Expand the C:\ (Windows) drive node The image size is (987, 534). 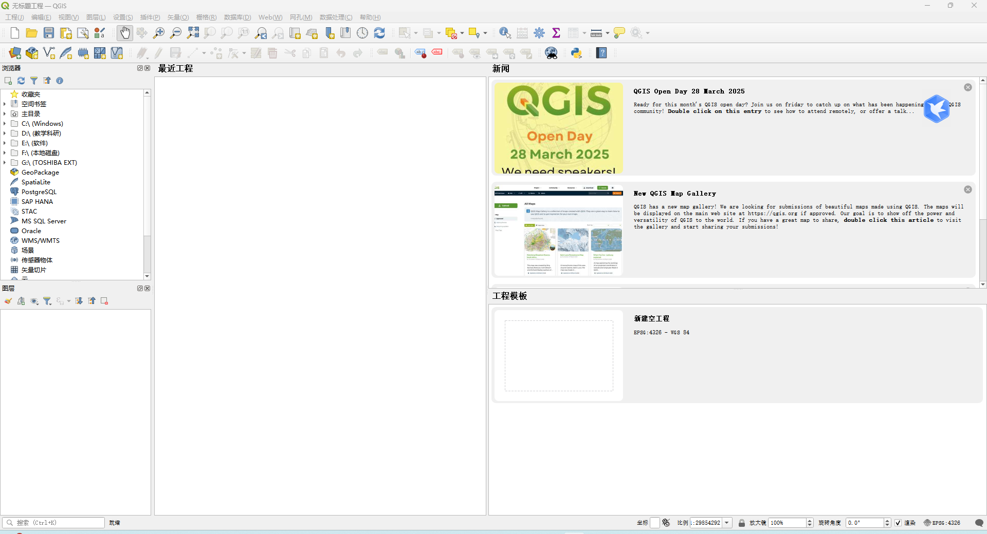click(x=5, y=123)
